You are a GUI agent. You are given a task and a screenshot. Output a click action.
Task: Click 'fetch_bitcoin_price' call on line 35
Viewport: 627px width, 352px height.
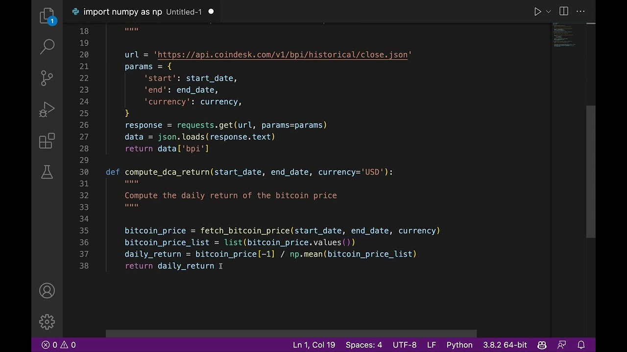click(x=245, y=231)
